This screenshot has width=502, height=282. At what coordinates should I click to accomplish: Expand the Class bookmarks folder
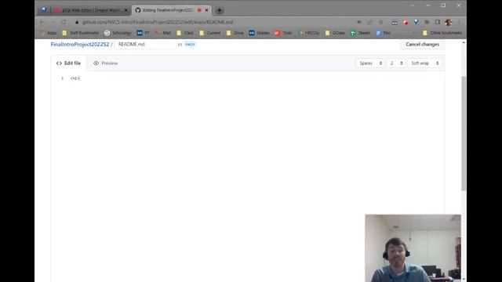[185, 33]
